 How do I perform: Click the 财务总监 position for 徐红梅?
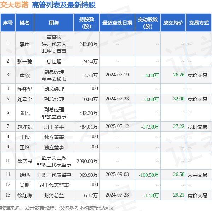point(54,195)
